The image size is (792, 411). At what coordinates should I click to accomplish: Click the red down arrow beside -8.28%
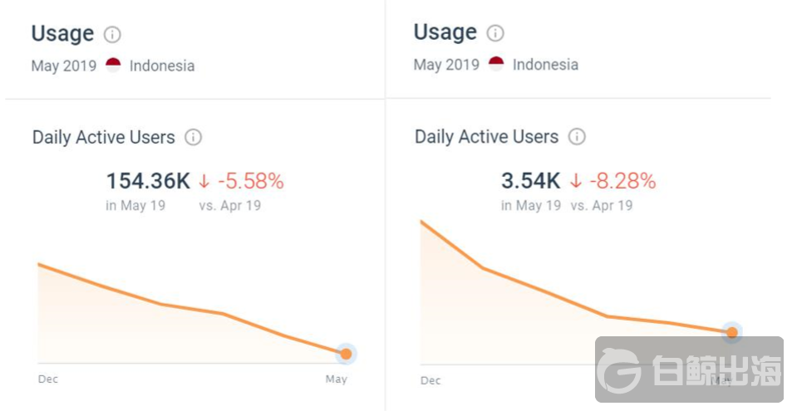(576, 180)
